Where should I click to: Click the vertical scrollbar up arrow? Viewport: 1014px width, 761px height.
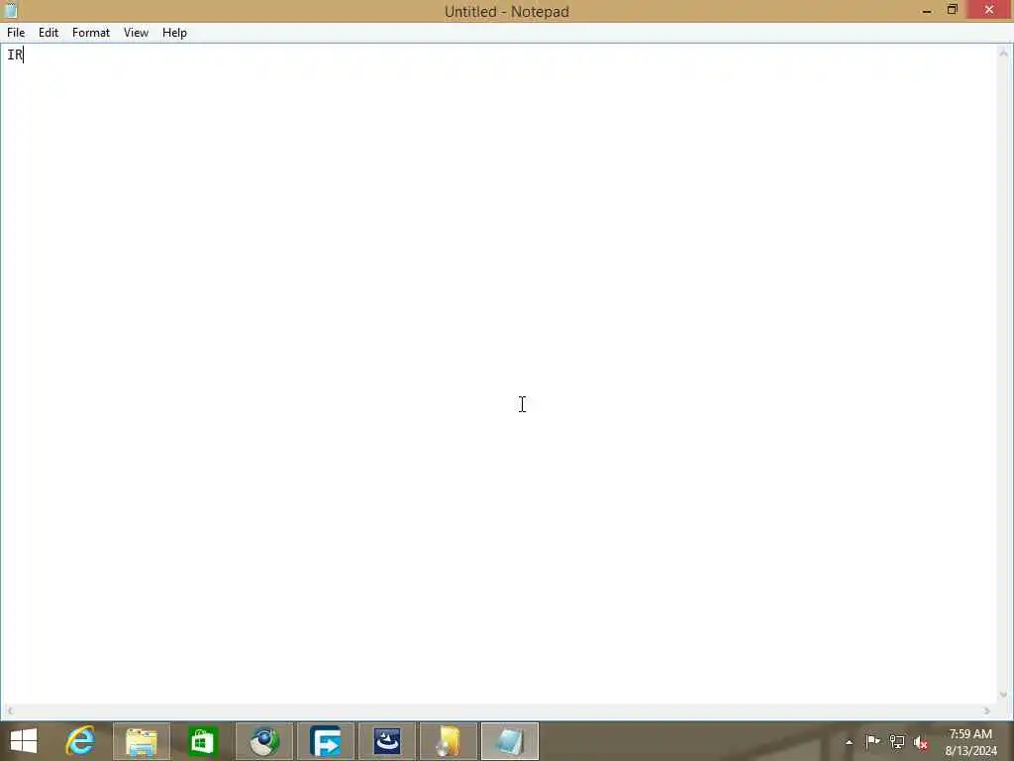point(1004,53)
